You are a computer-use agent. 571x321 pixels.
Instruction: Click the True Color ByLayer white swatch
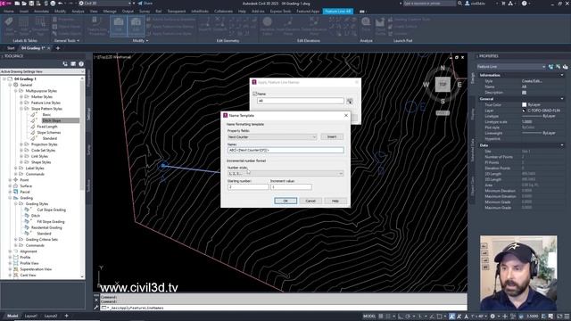(x=524, y=105)
